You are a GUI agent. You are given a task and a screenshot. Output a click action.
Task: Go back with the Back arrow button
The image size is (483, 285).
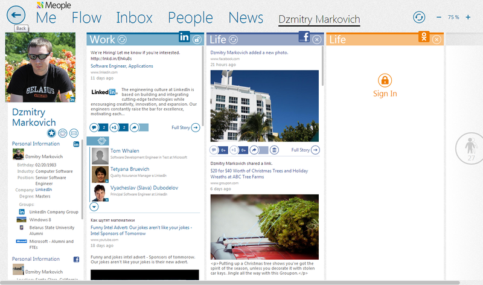coord(16,14)
